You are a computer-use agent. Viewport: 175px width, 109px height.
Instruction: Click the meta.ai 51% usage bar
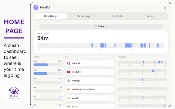[48, 65]
